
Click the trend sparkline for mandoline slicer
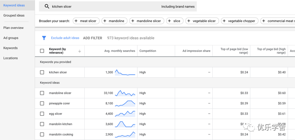(125, 93)
